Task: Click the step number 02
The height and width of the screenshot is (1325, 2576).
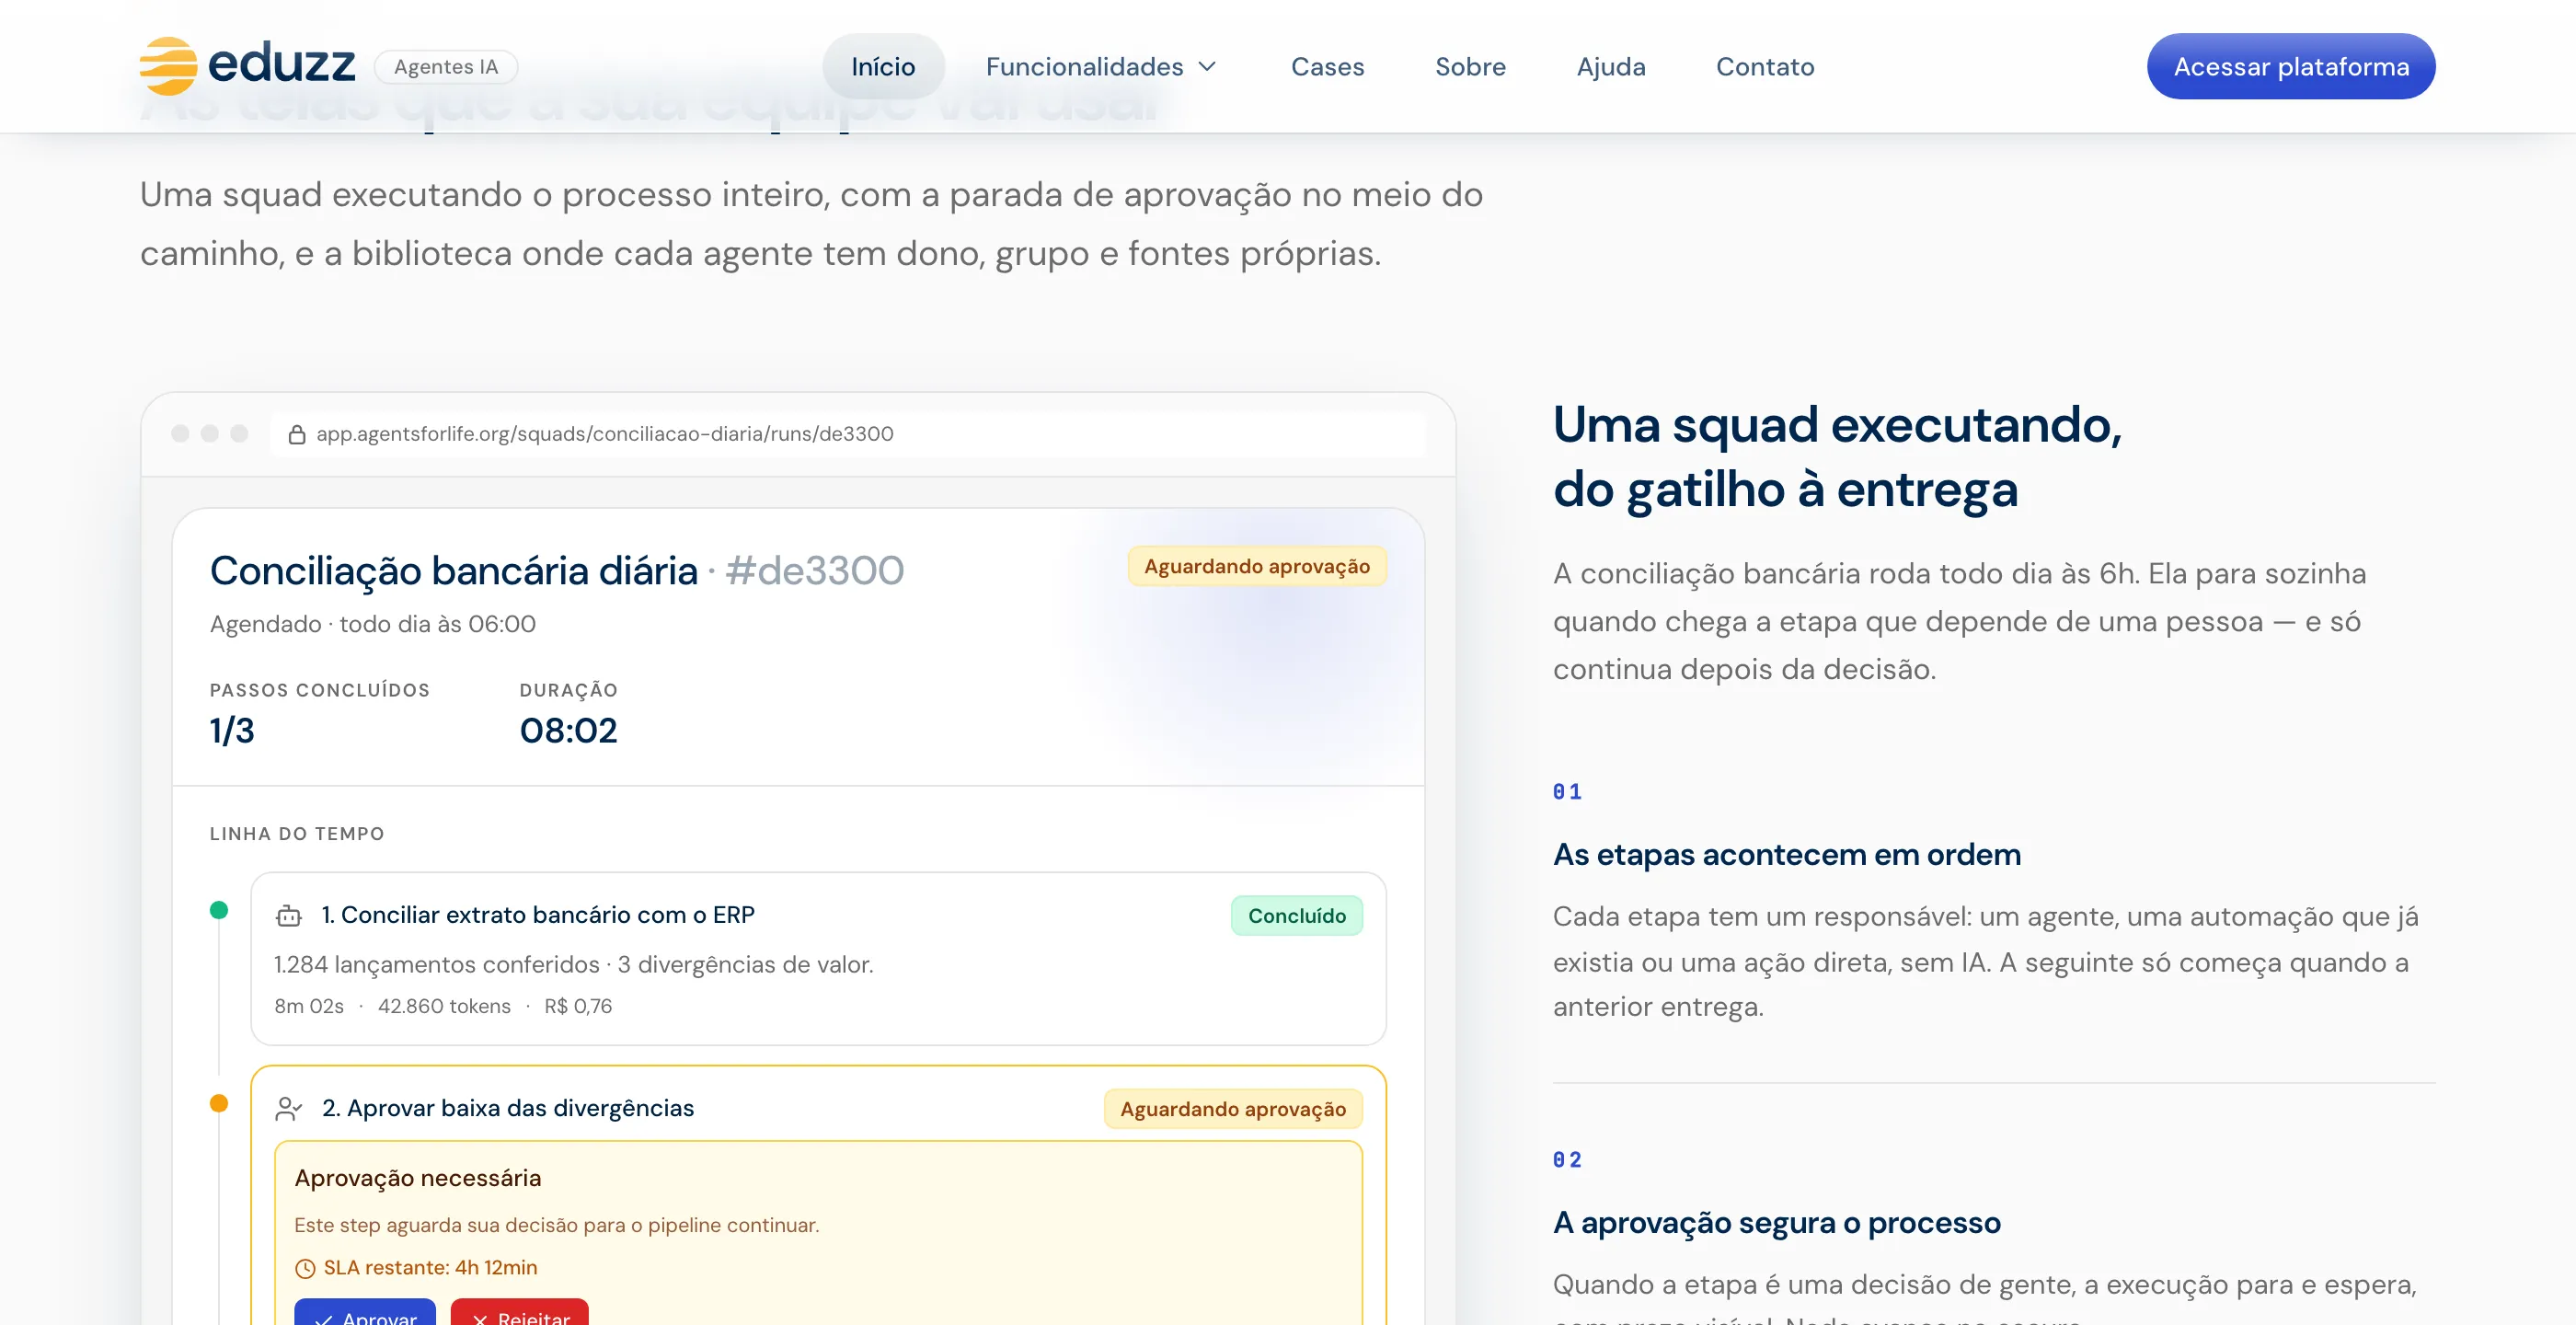Action: coord(1567,1160)
